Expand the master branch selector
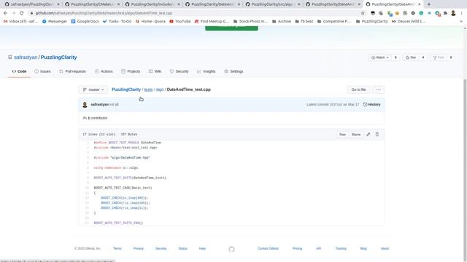Screen dimensions: 467x262 pos(93,90)
